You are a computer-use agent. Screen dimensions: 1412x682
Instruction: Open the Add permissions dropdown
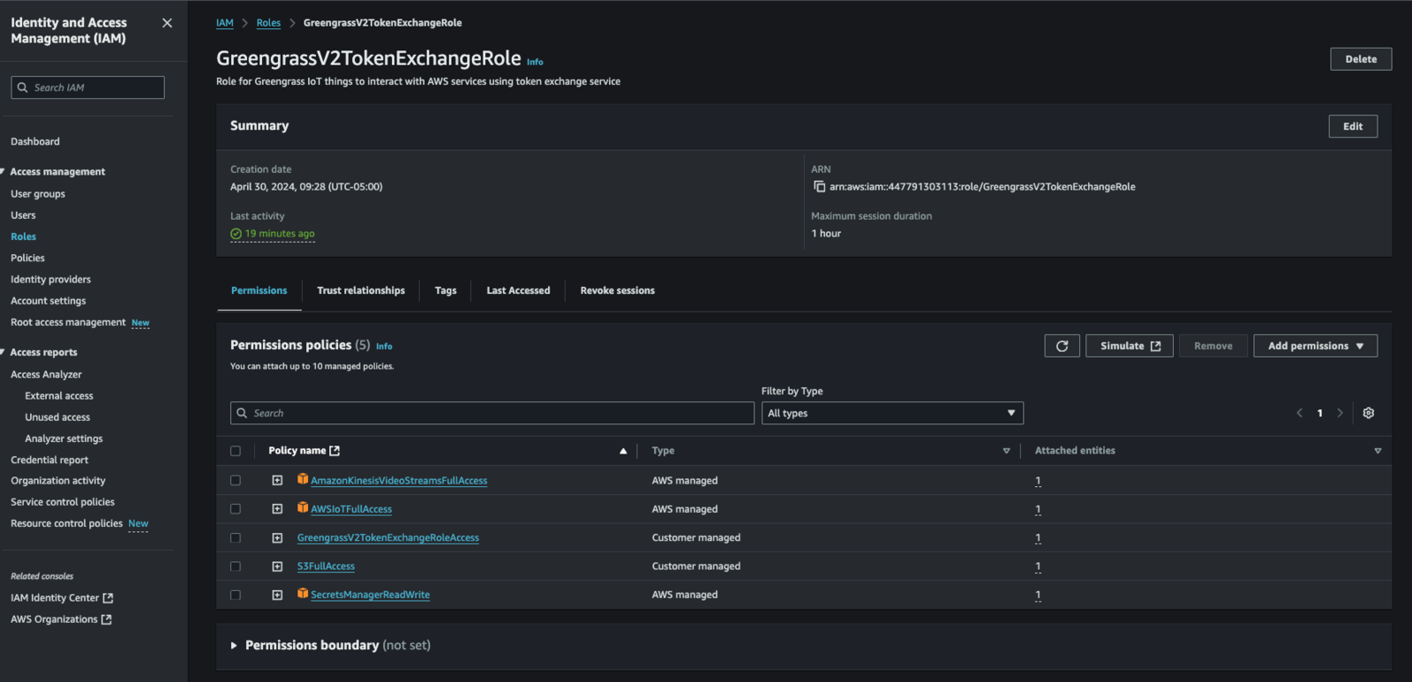coord(1315,346)
